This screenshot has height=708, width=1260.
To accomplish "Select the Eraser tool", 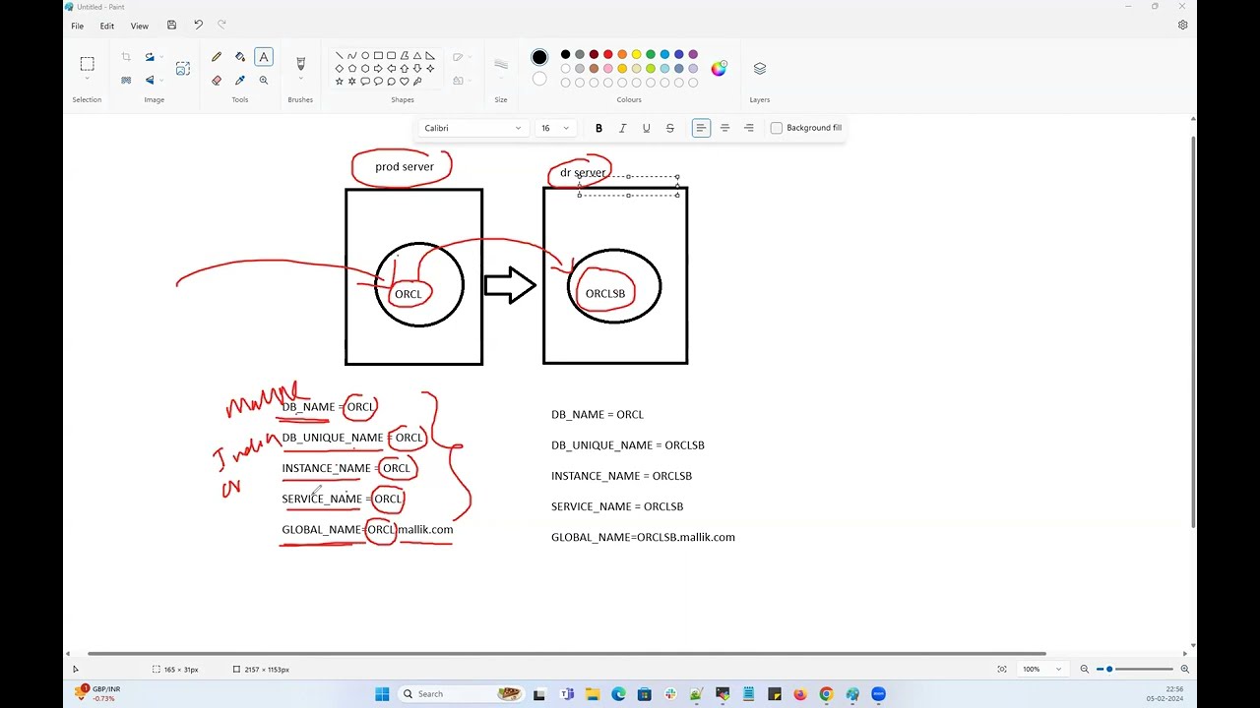I will (217, 81).
